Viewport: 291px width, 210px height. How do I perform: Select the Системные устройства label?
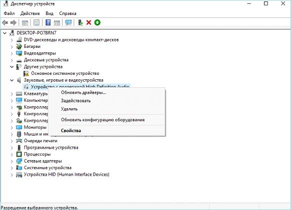47,168
